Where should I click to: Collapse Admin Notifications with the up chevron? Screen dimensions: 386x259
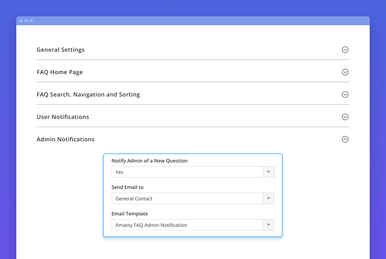tap(345, 139)
